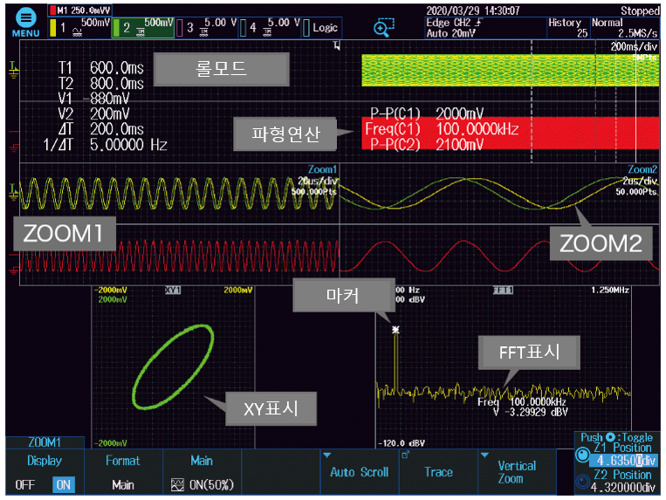Click the trigger position T marker
The image size is (666, 500).
coord(337,45)
